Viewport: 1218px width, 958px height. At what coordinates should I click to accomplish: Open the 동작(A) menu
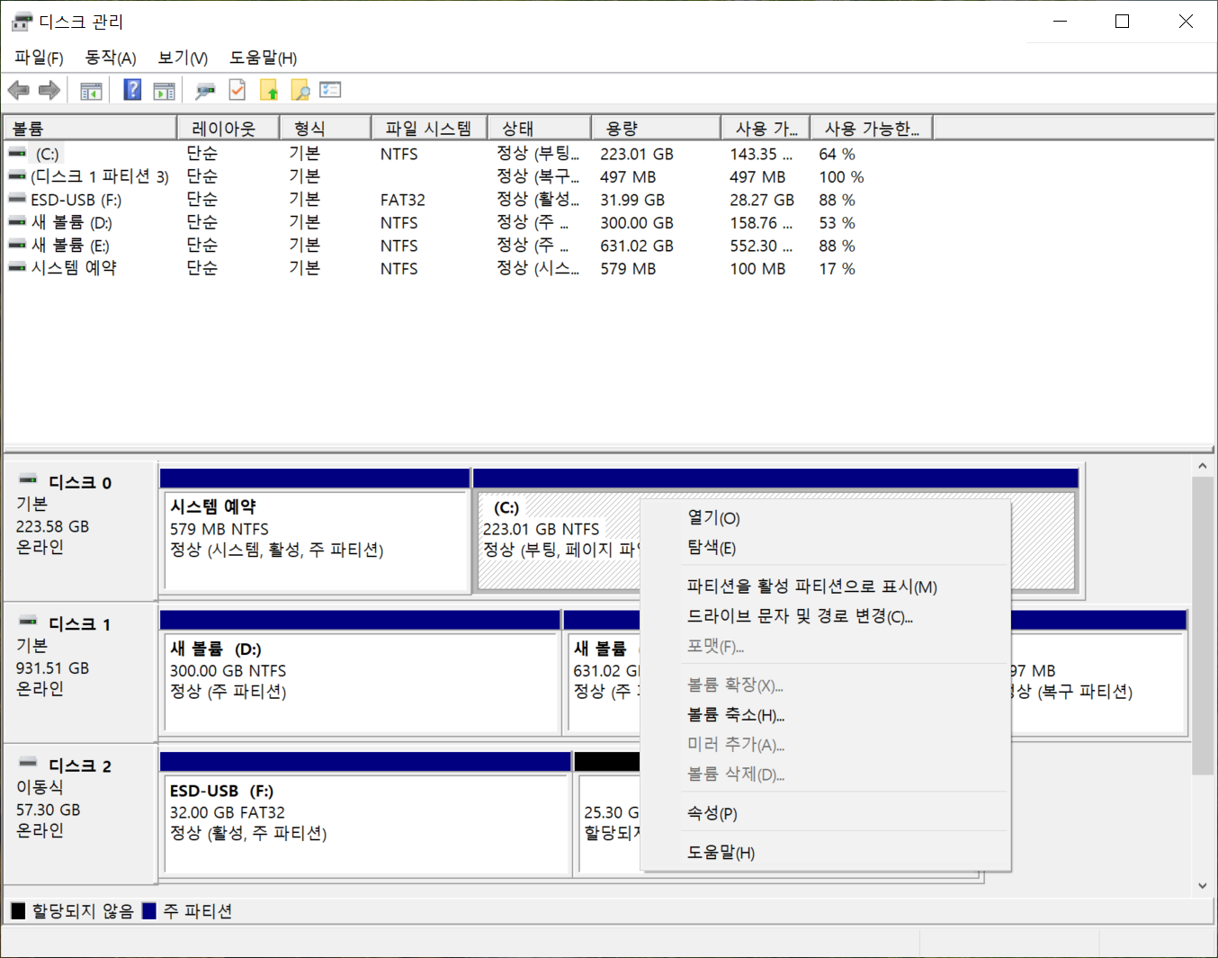(111, 58)
